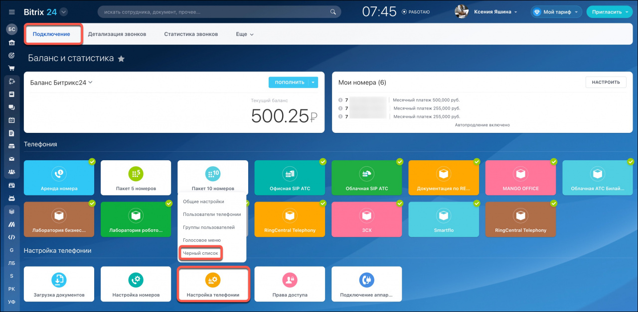Expand the Баланс Битрикс24 selector

tap(62, 83)
